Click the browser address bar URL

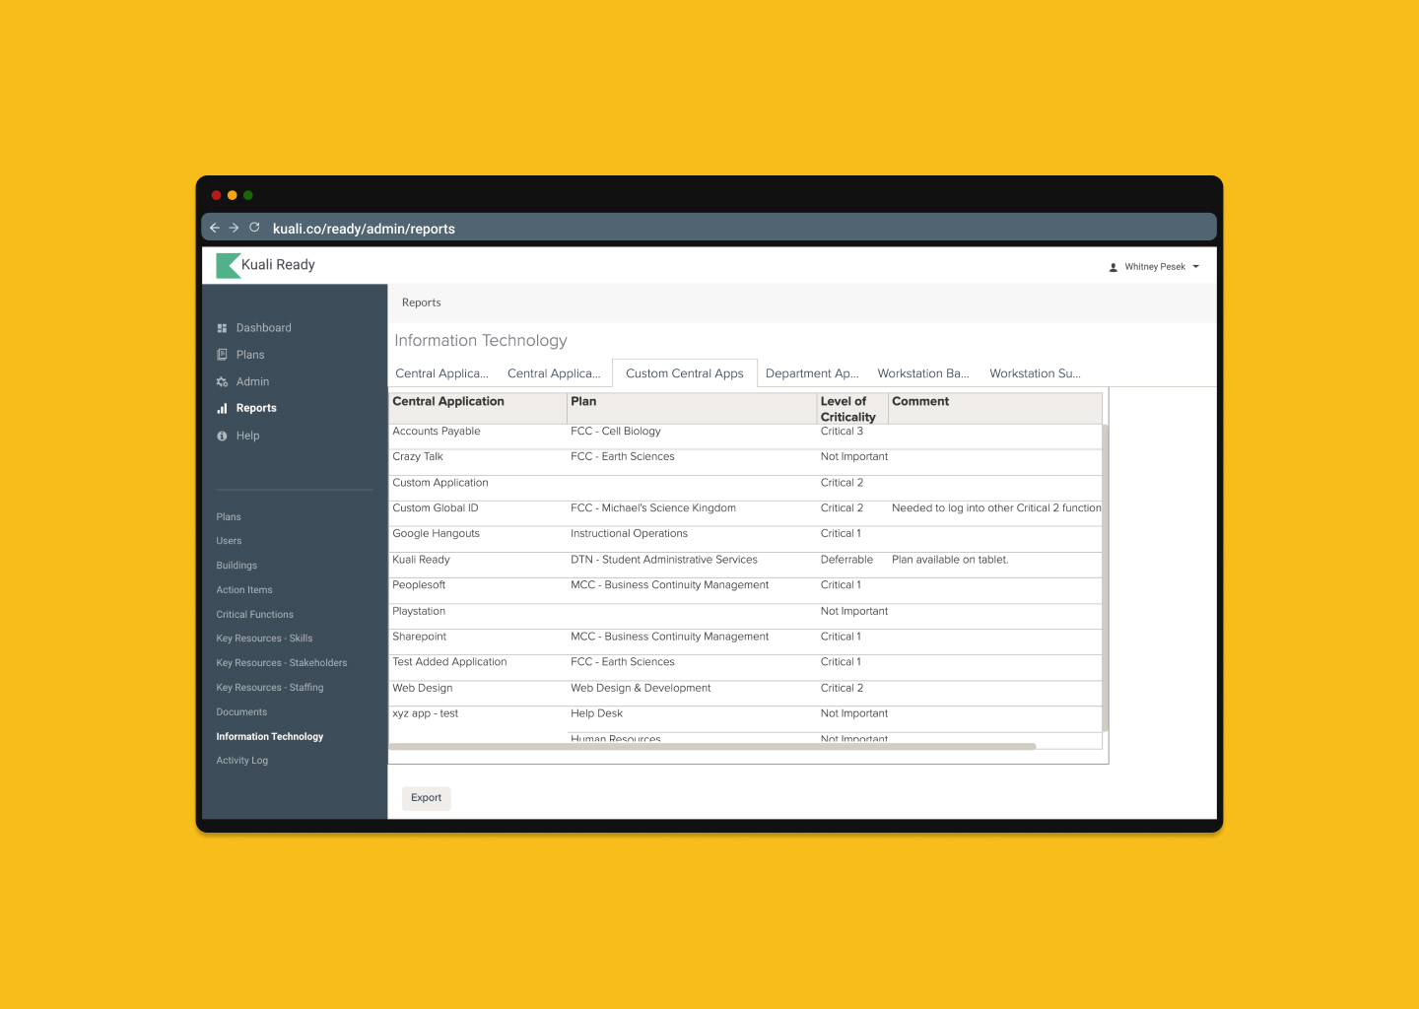pos(364,229)
